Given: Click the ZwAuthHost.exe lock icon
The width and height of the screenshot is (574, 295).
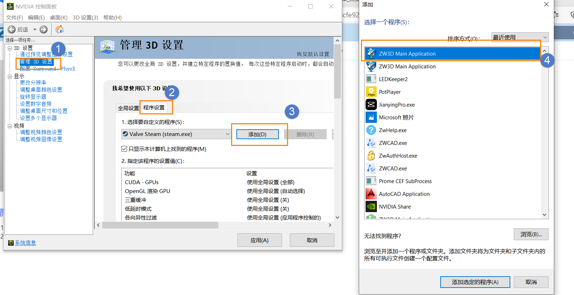Looking at the screenshot, I should click(x=371, y=155).
